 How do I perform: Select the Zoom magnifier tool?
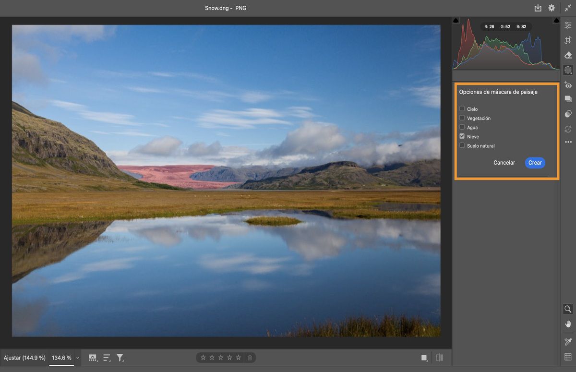coord(568,309)
